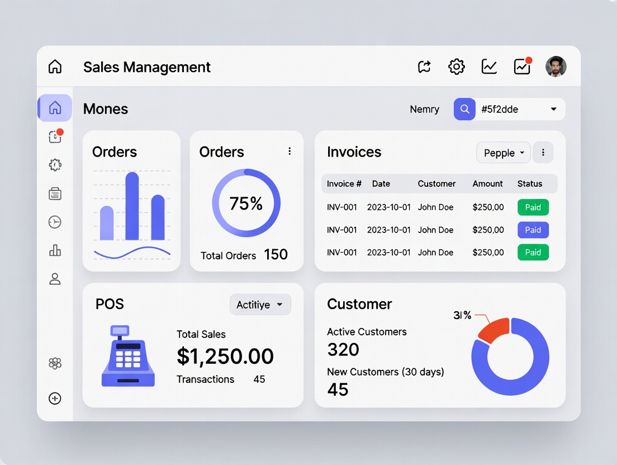Open sidebar calendar icon with red badge
Image resolution: width=617 pixels, height=465 pixels.
pyautogui.click(x=55, y=136)
